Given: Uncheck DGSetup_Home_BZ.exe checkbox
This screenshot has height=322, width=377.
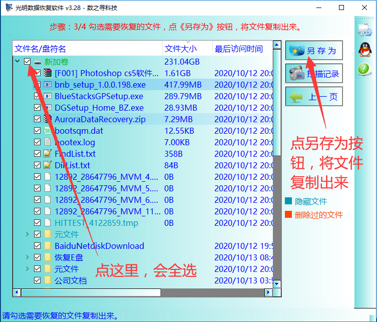Looking at the screenshot, I should [37, 108].
